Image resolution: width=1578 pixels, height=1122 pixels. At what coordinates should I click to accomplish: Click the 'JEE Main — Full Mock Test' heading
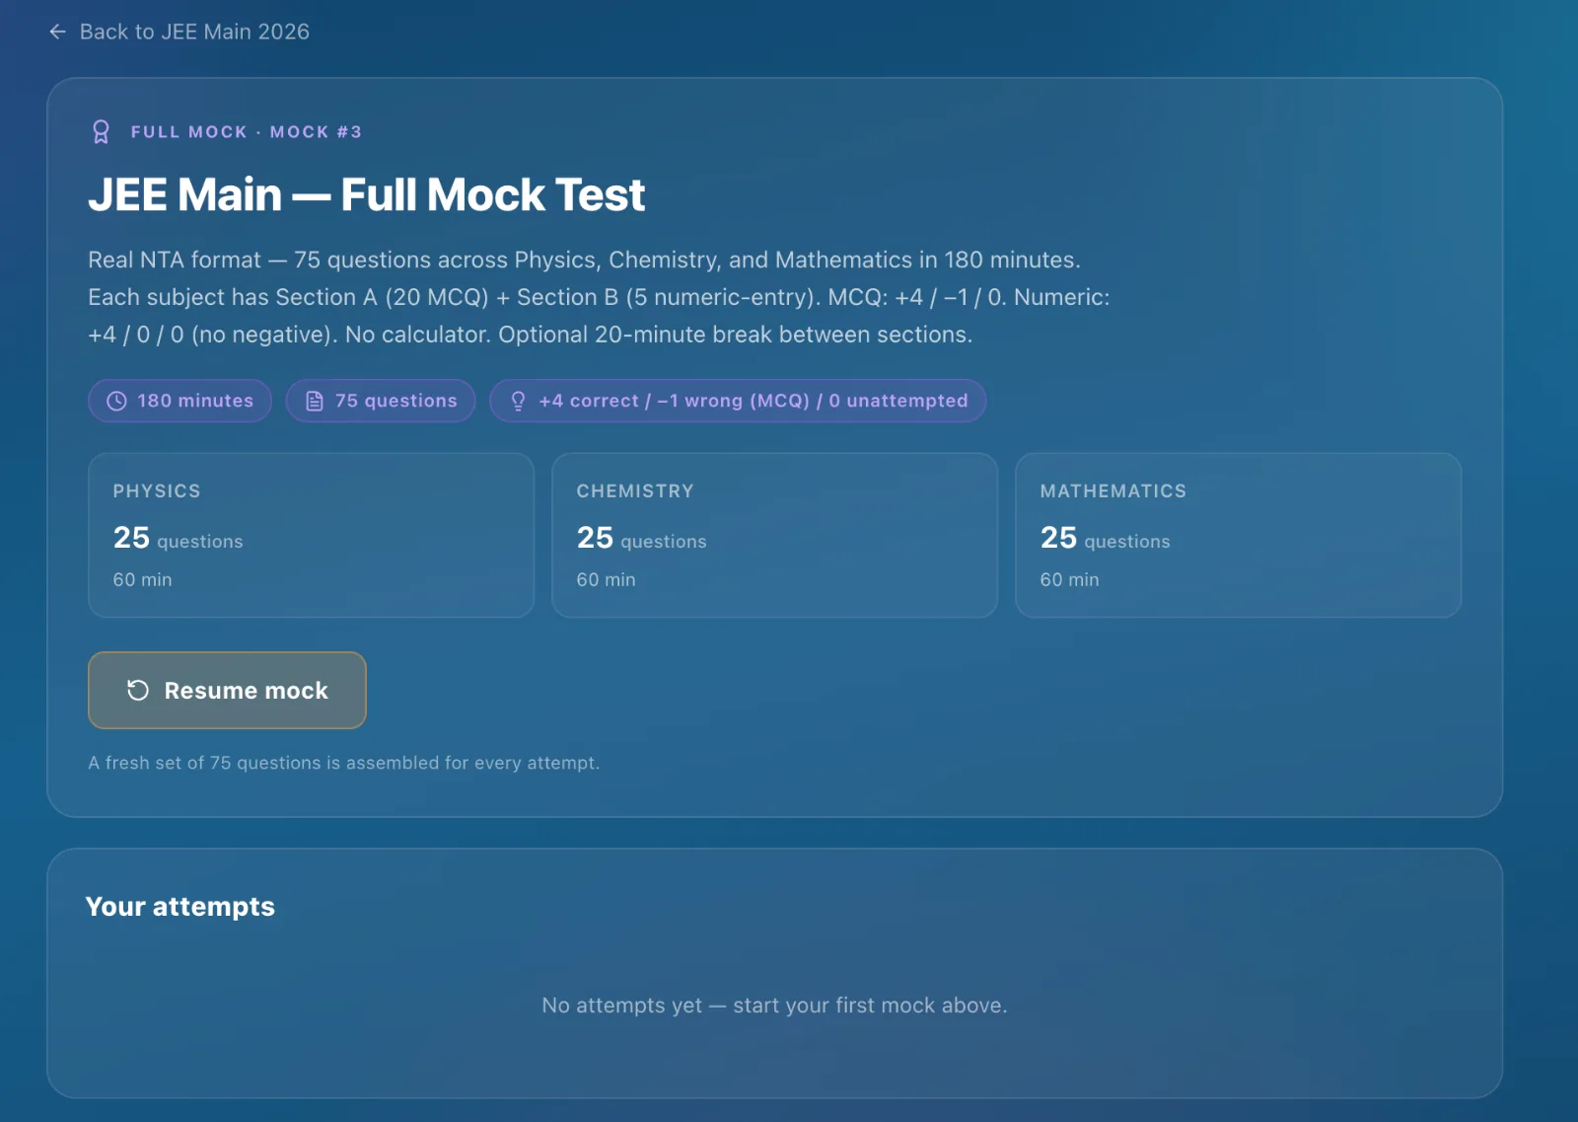[367, 194]
